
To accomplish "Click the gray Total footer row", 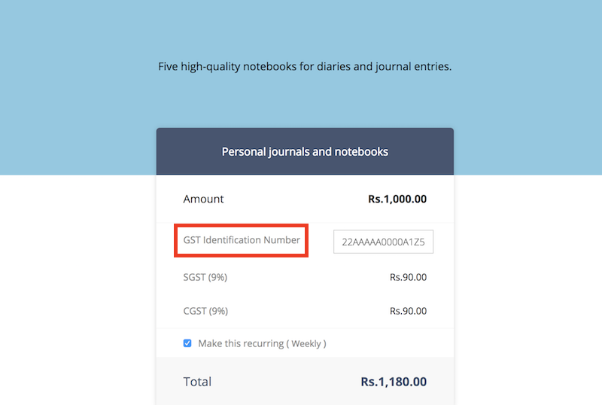I will click(286, 384).
